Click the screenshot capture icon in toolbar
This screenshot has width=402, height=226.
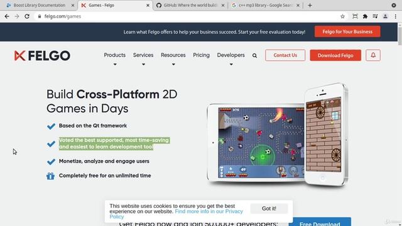pyautogui.click(x=355, y=16)
